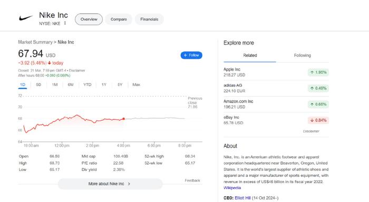Click the Nike Inc page title
The image size is (369, 202).
point(53,15)
